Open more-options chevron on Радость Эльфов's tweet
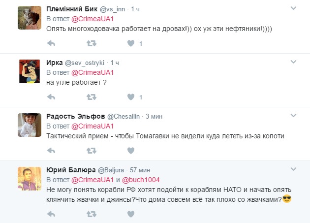This screenshot has height=223, width=310. (x=293, y=116)
